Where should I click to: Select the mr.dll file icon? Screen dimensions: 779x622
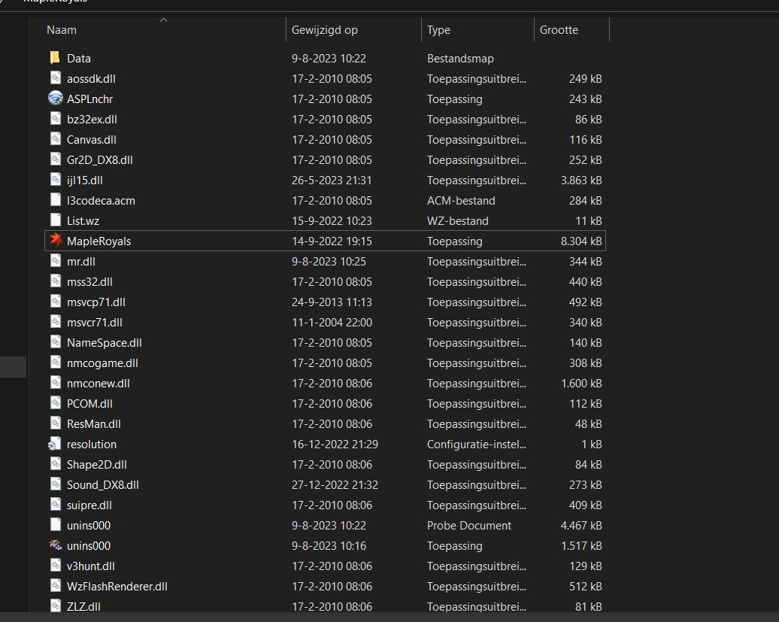coord(55,261)
